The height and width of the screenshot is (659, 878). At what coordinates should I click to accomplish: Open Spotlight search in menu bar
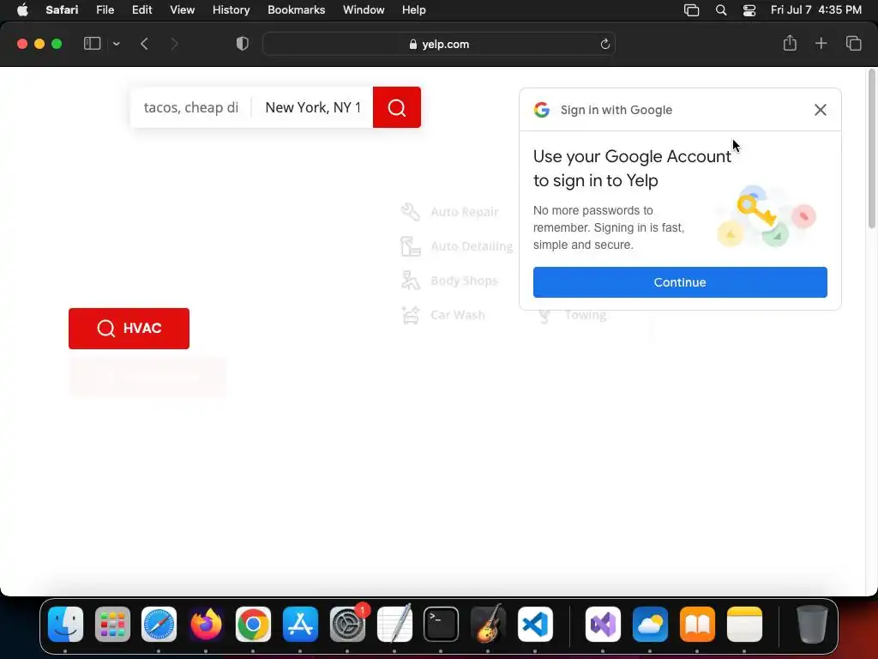tap(720, 9)
